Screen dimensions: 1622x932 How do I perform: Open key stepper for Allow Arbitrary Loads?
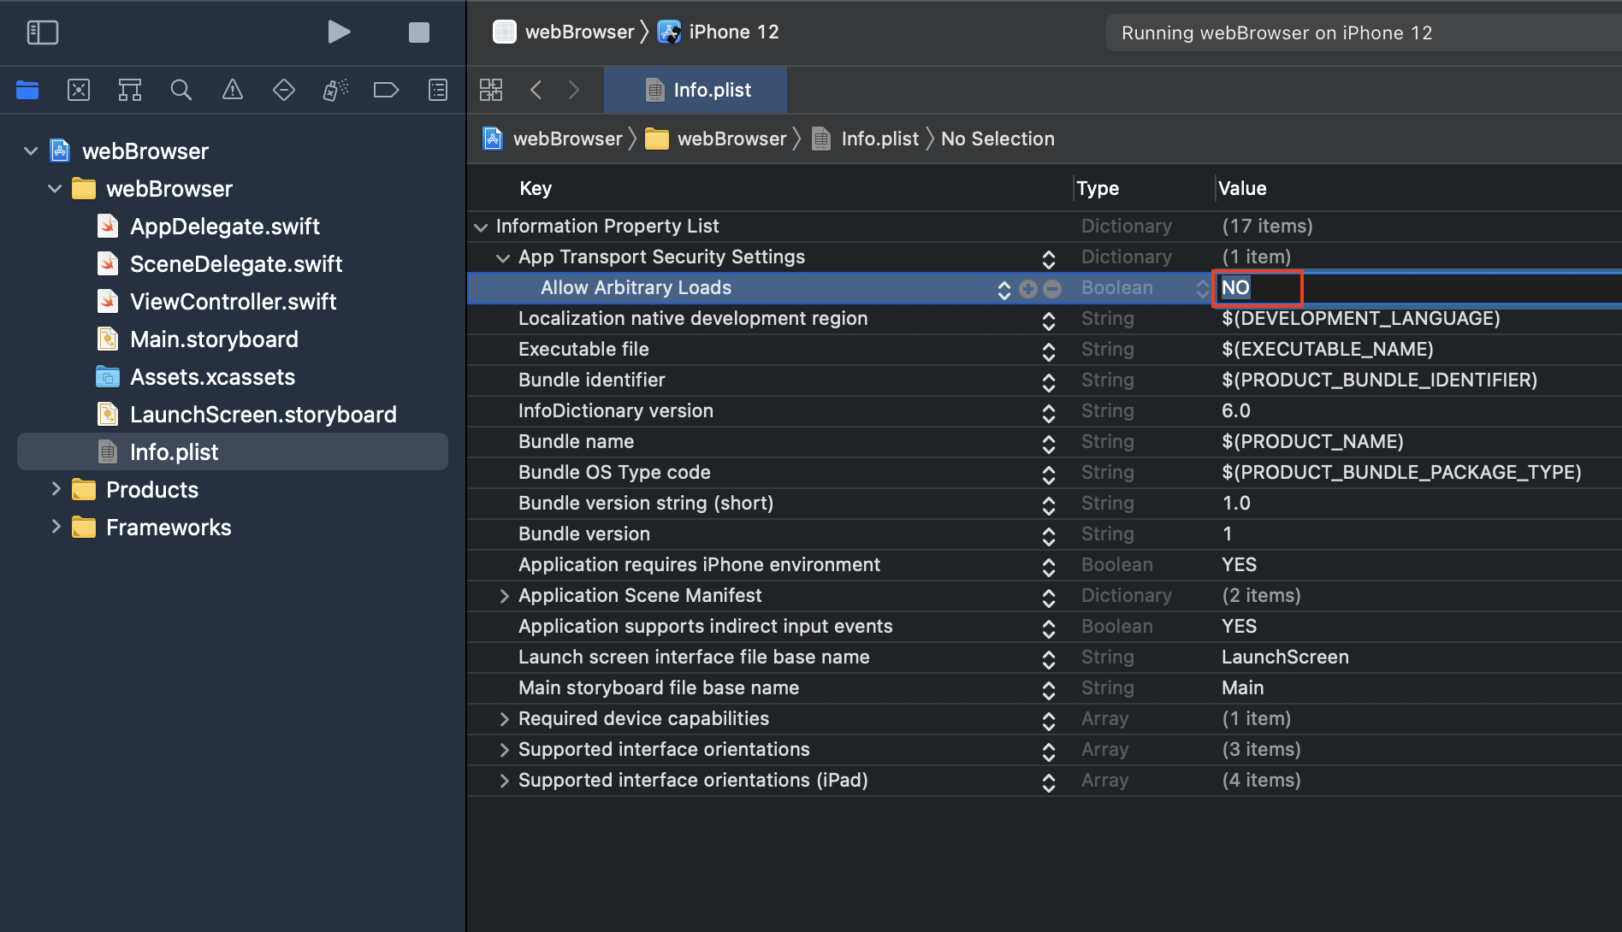[1004, 290]
